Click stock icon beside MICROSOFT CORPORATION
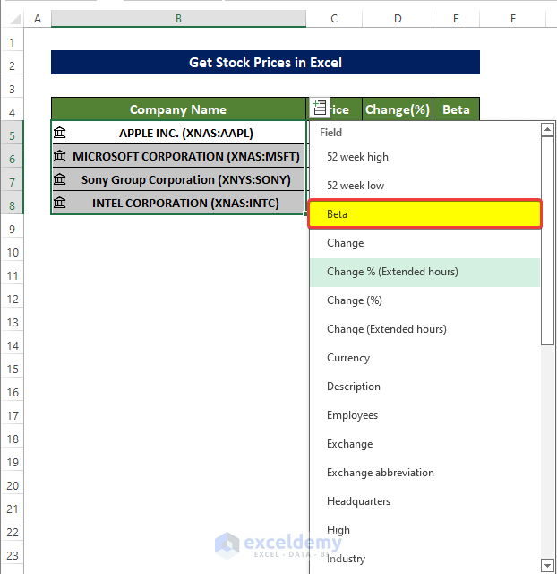557x574 pixels. 60,156
